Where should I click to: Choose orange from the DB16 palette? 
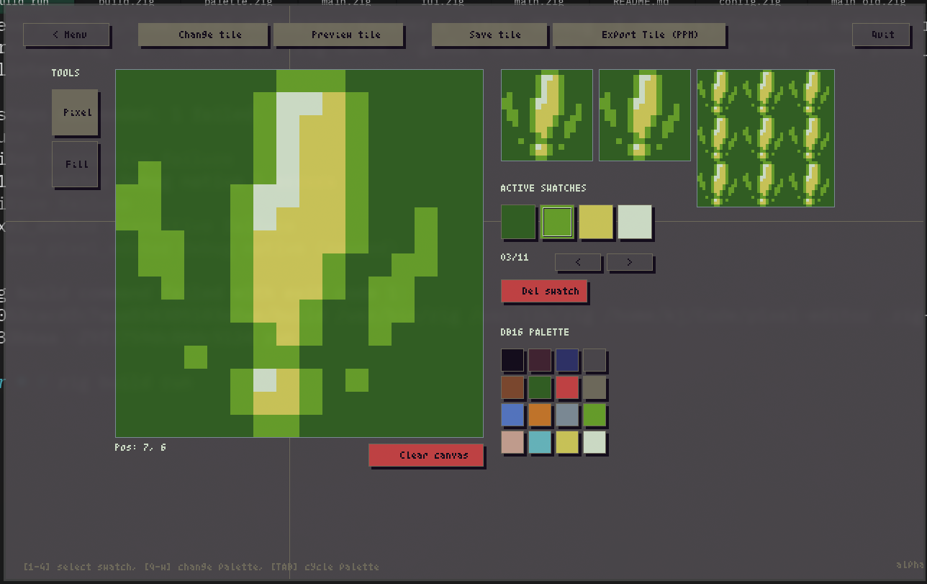(x=540, y=415)
